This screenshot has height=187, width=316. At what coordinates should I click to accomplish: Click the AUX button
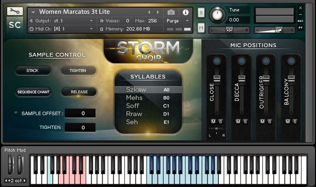[300, 21]
